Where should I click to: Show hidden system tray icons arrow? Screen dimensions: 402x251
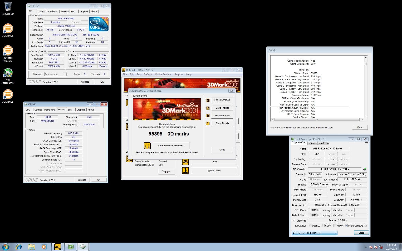pos(366,247)
